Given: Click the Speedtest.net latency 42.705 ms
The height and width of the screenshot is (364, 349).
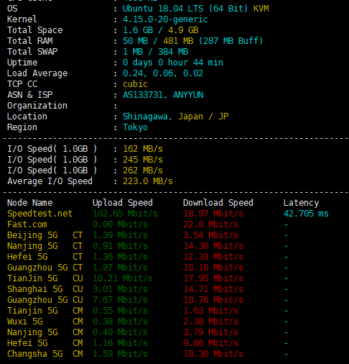Looking at the screenshot, I should (x=306, y=214).
